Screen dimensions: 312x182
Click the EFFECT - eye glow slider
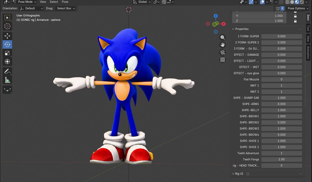coord(282,73)
